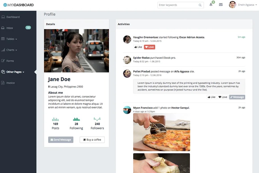Click the Send Message button

pyautogui.click(x=61, y=140)
